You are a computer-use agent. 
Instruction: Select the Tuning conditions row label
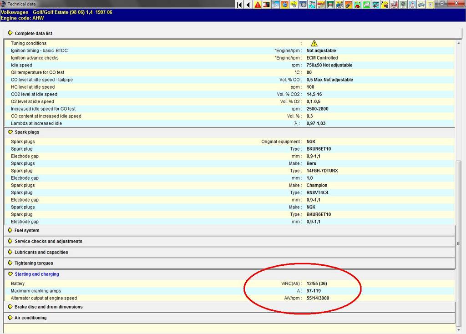click(x=29, y=43)
